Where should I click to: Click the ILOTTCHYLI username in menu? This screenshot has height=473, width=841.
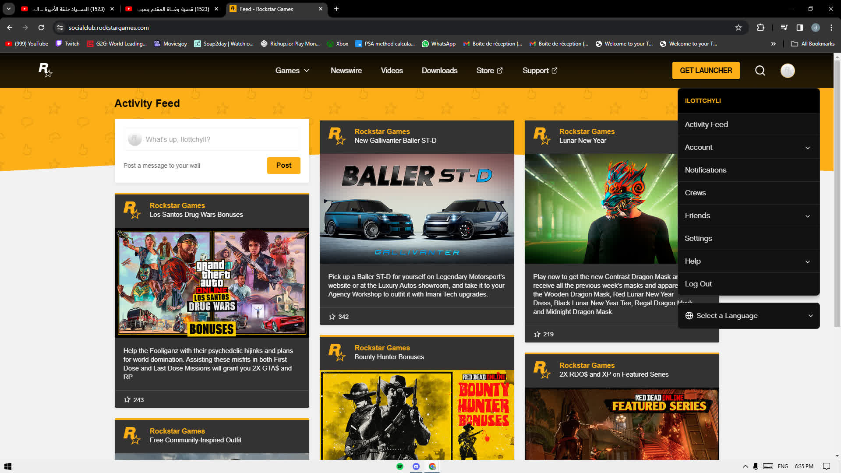pyautogui.click(x=703, y=101)
